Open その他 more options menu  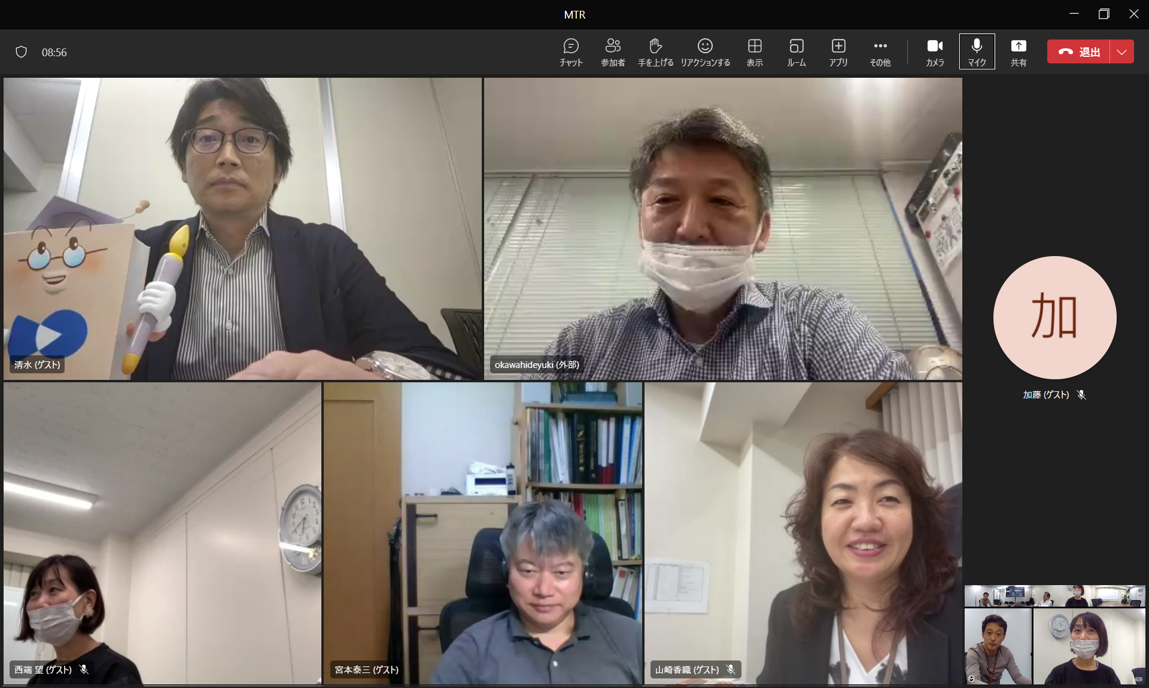coord(880,52)
